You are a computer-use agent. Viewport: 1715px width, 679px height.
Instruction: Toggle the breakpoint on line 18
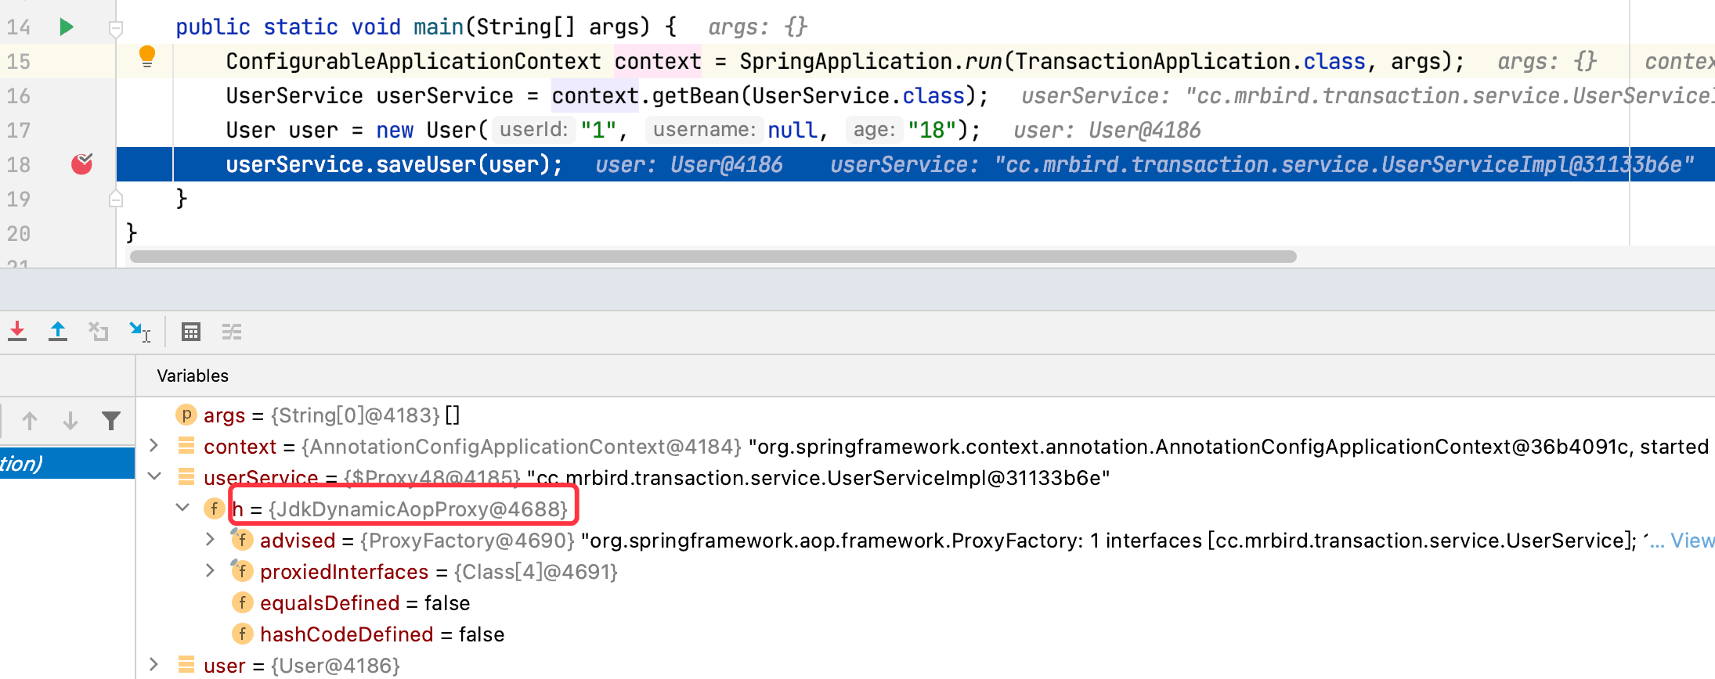82,163
